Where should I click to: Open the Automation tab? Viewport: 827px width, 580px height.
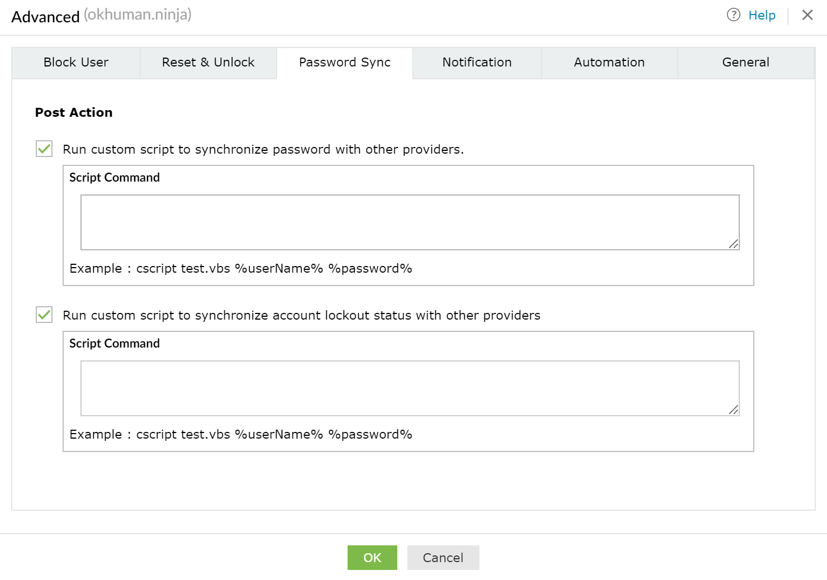[x=609, y=63]
